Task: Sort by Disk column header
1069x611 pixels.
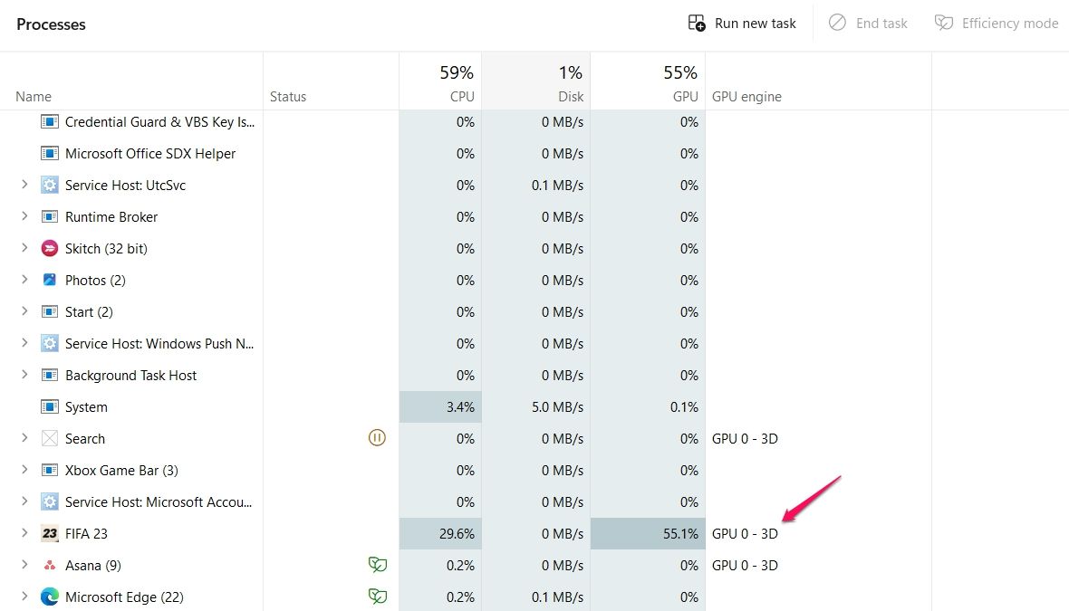Action: [x=536, y=81]
